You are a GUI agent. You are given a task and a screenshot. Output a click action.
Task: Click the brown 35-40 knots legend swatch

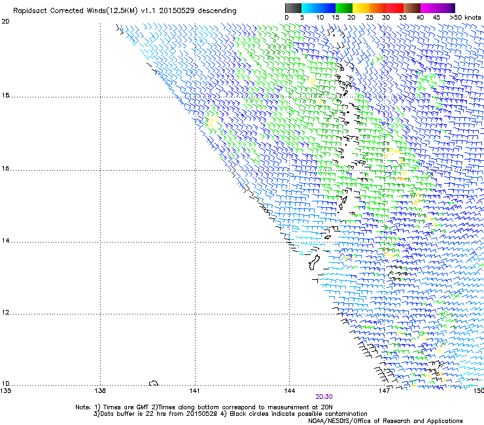(412, 8)
